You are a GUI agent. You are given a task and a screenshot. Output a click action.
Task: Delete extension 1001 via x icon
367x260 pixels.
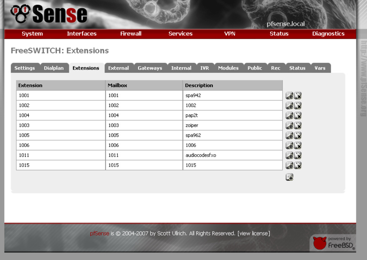(x=298, y=96)
